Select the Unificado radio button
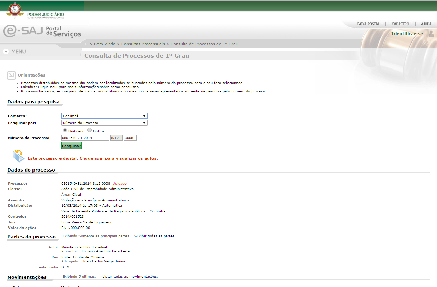This screenshot has width=437, height=287. tap(65, 130)
